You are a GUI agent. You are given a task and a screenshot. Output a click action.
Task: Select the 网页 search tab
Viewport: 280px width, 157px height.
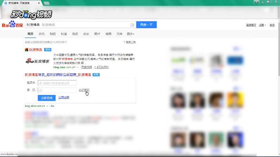(x=30, y=34)
